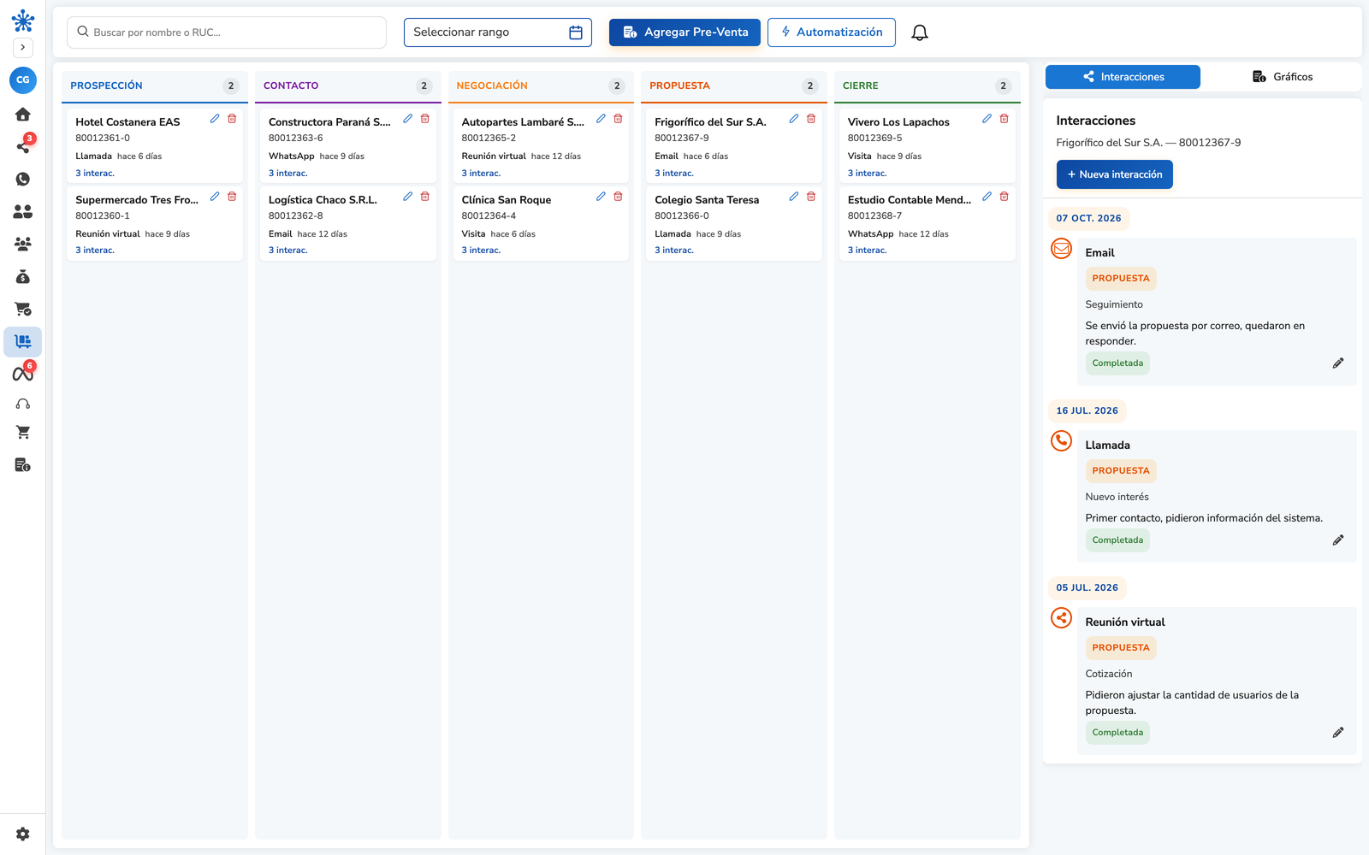Focus the search by name or RUC field

(227, 32)
